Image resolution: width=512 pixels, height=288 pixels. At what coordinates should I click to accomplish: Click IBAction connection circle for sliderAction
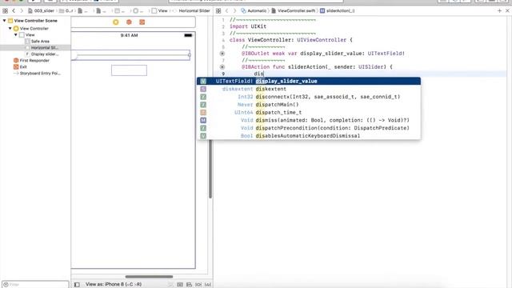tap(222, 66)
